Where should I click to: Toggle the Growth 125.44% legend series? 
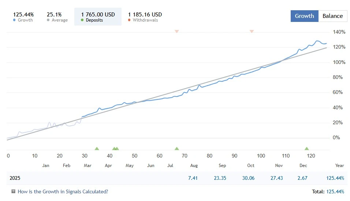point(23,17)
